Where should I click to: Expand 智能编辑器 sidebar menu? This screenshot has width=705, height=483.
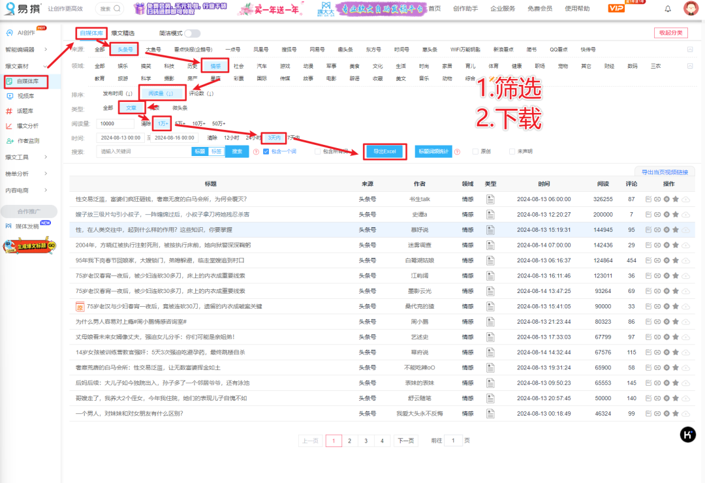pos(26,50)
